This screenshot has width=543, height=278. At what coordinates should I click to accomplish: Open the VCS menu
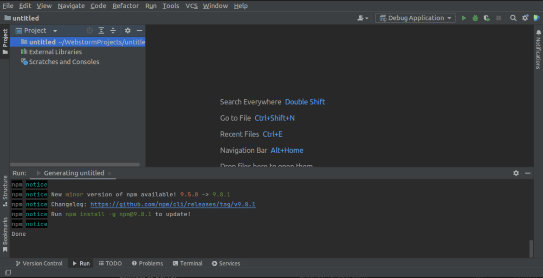[x=191, y=6]
